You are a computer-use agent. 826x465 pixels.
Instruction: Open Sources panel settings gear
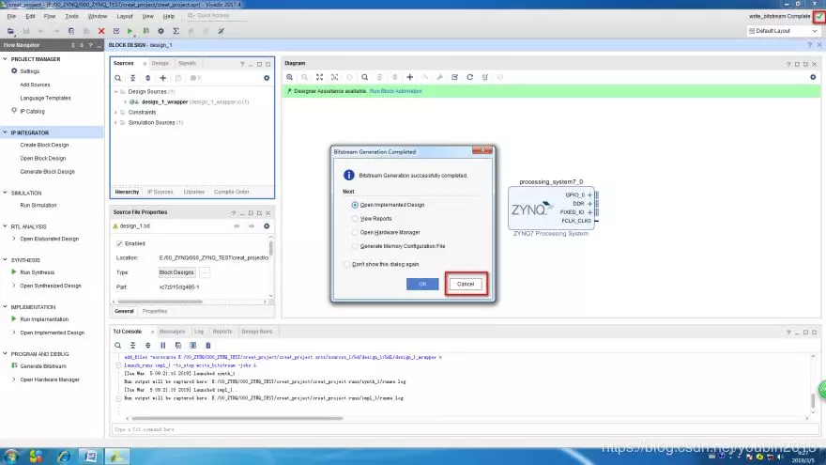click(267, 78)
